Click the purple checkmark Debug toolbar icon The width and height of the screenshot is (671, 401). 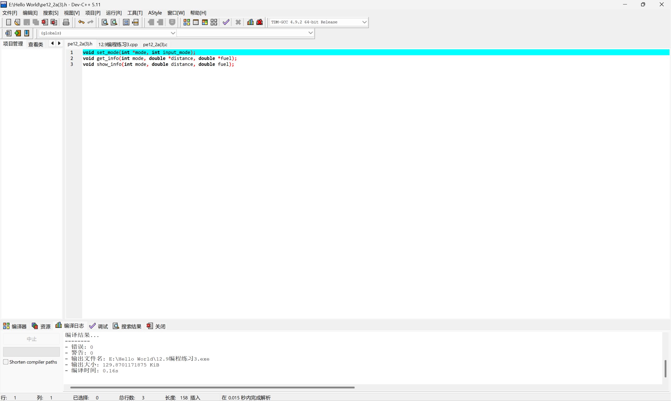coord(226,22)
